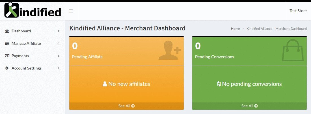Click the Payments money icon

[x=7, y=56]
